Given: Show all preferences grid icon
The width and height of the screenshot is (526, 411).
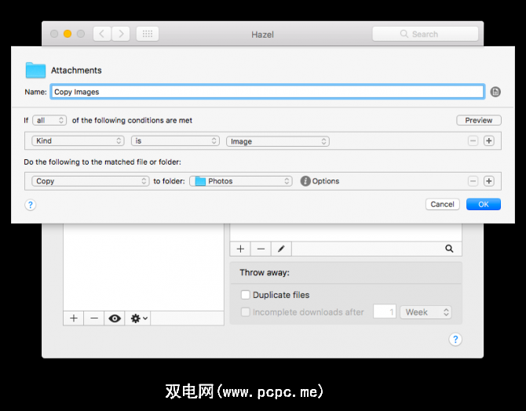Looking at the screenshot, I should (x=148, y=34).
